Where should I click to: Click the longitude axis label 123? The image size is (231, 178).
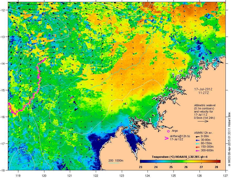pos(122,175)
